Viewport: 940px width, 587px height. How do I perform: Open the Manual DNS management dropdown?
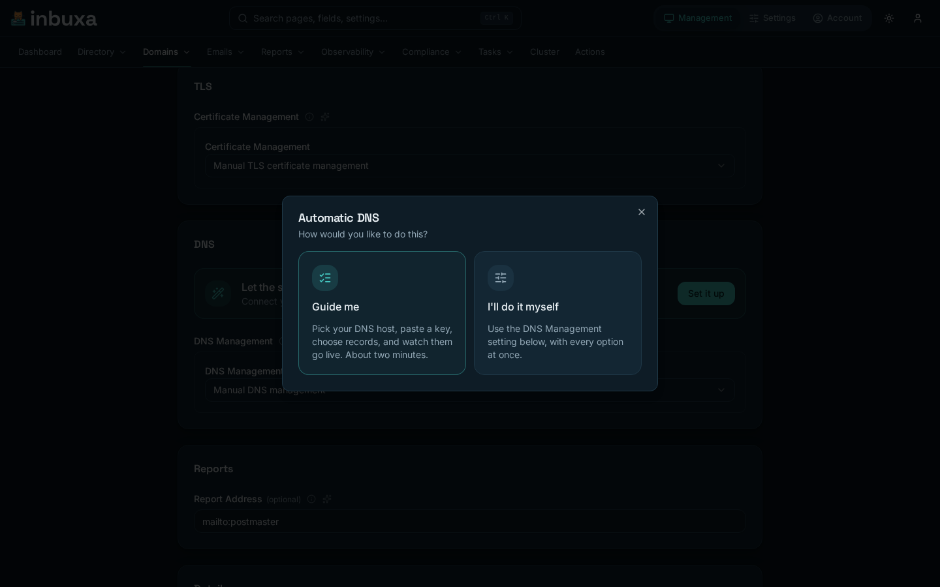pyautogui.click(x=470, y=390)
